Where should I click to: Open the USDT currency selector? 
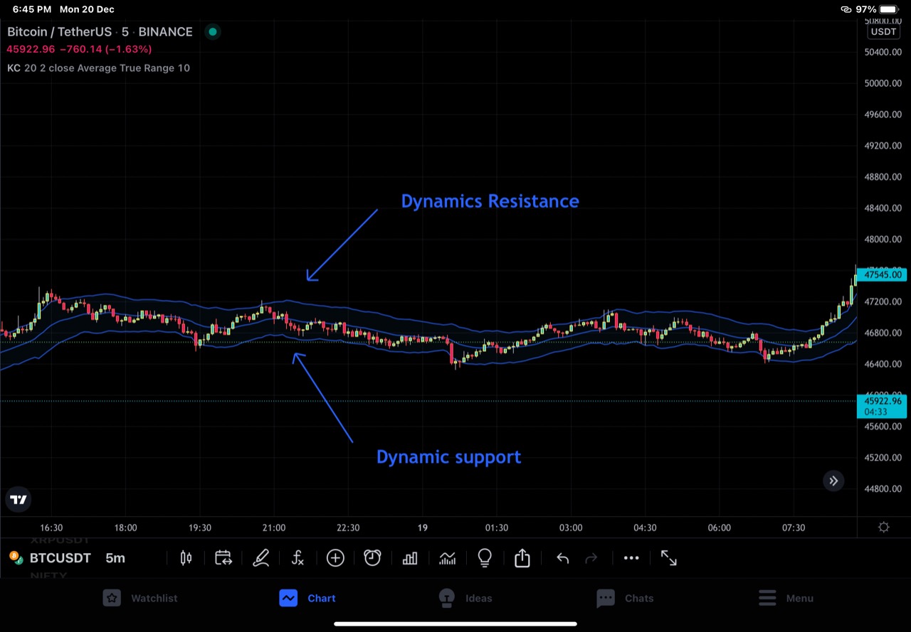(884, 31)
